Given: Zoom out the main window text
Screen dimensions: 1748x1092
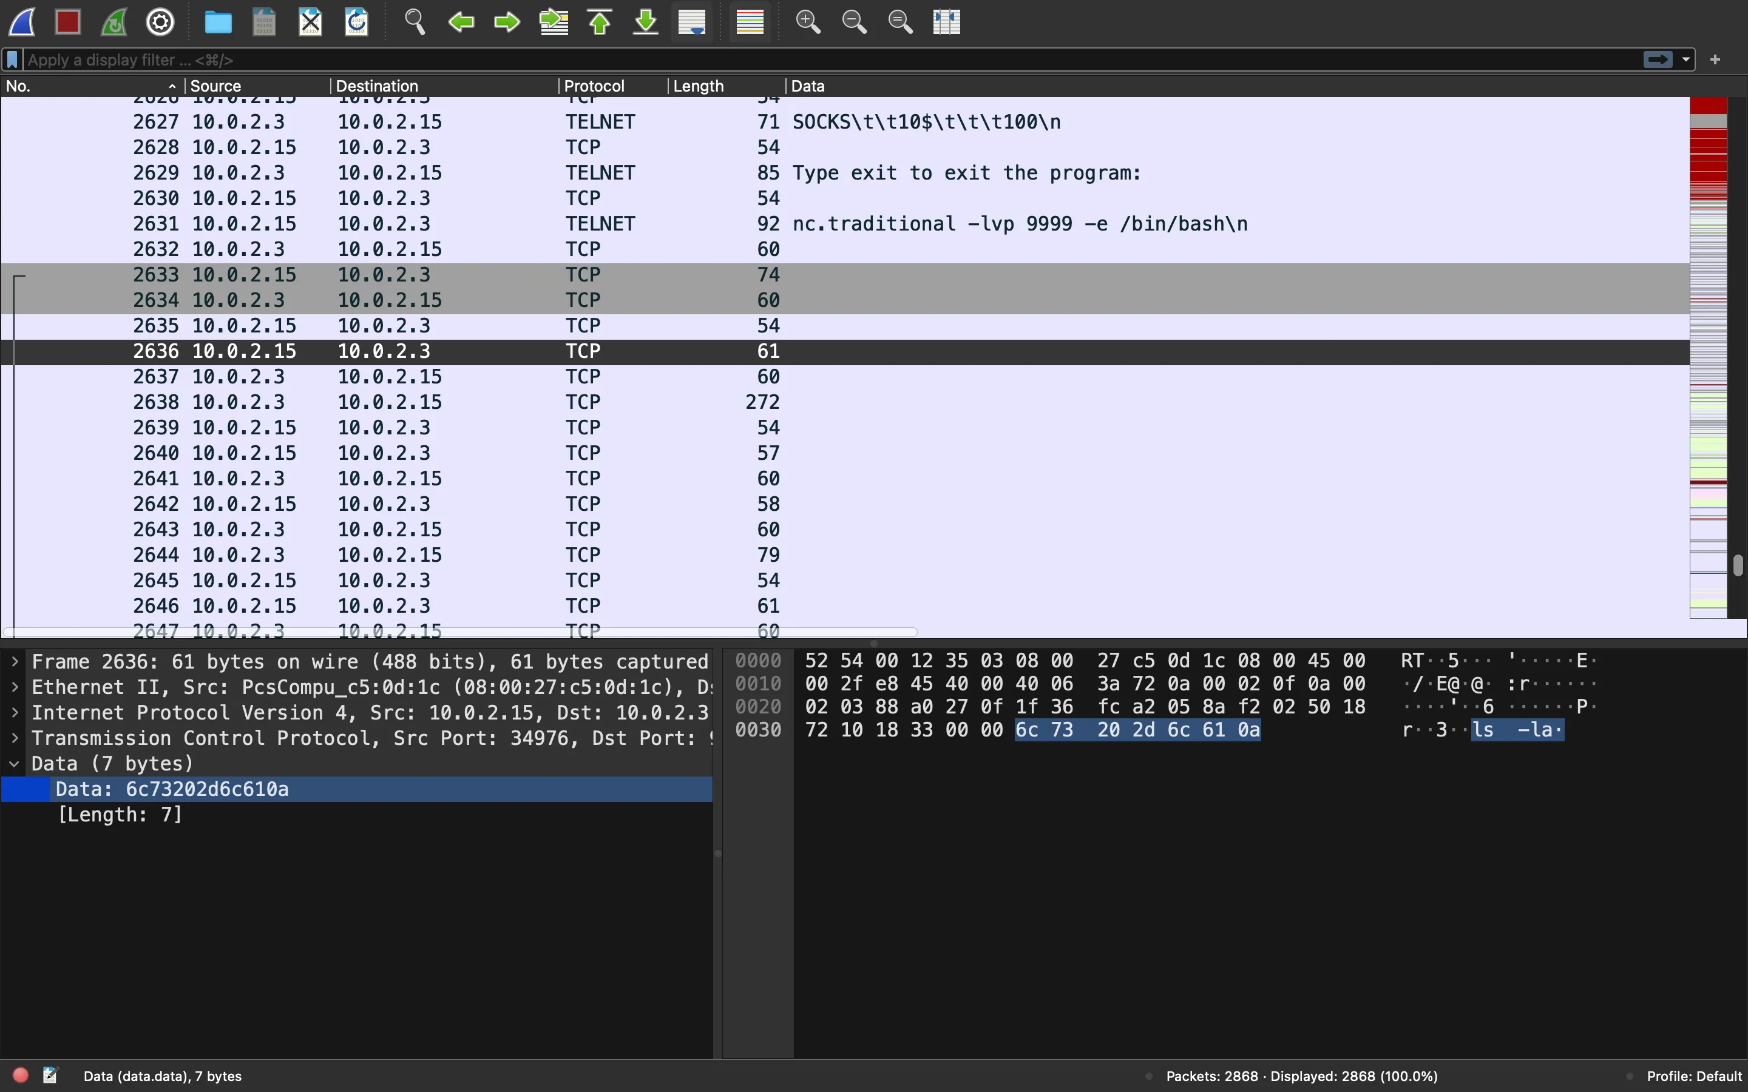Looking at the screenshot, I should pos(854,22).
